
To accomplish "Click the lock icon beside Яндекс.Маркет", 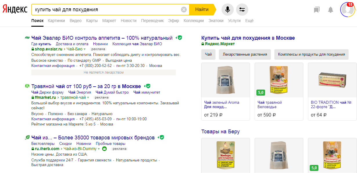I will pos(203,44).
